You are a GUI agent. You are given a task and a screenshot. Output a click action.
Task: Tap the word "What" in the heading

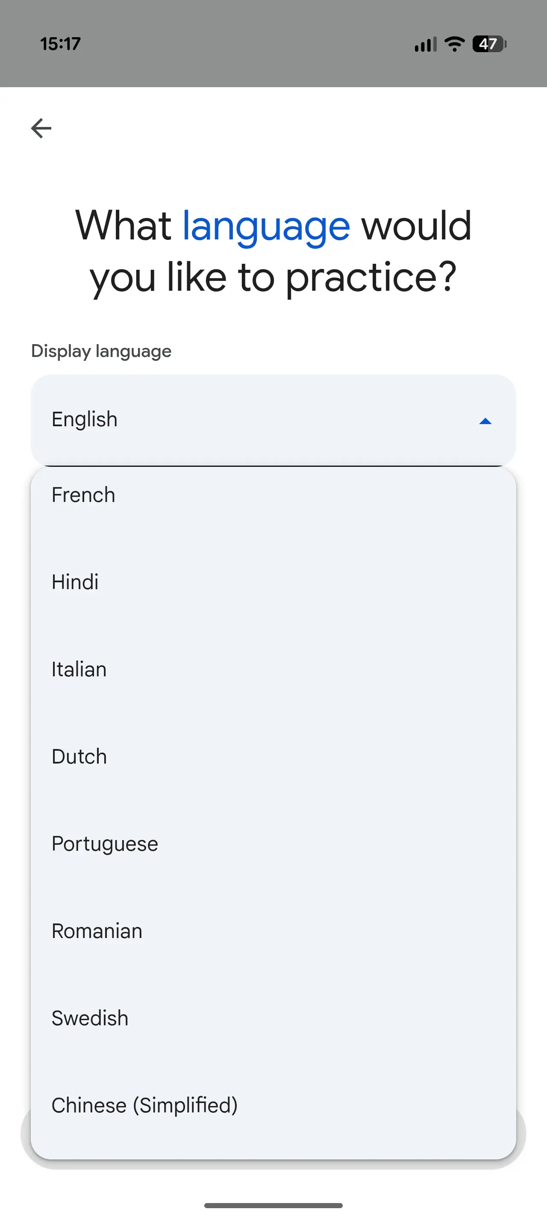pyautogui.click(x=123, y=226)
